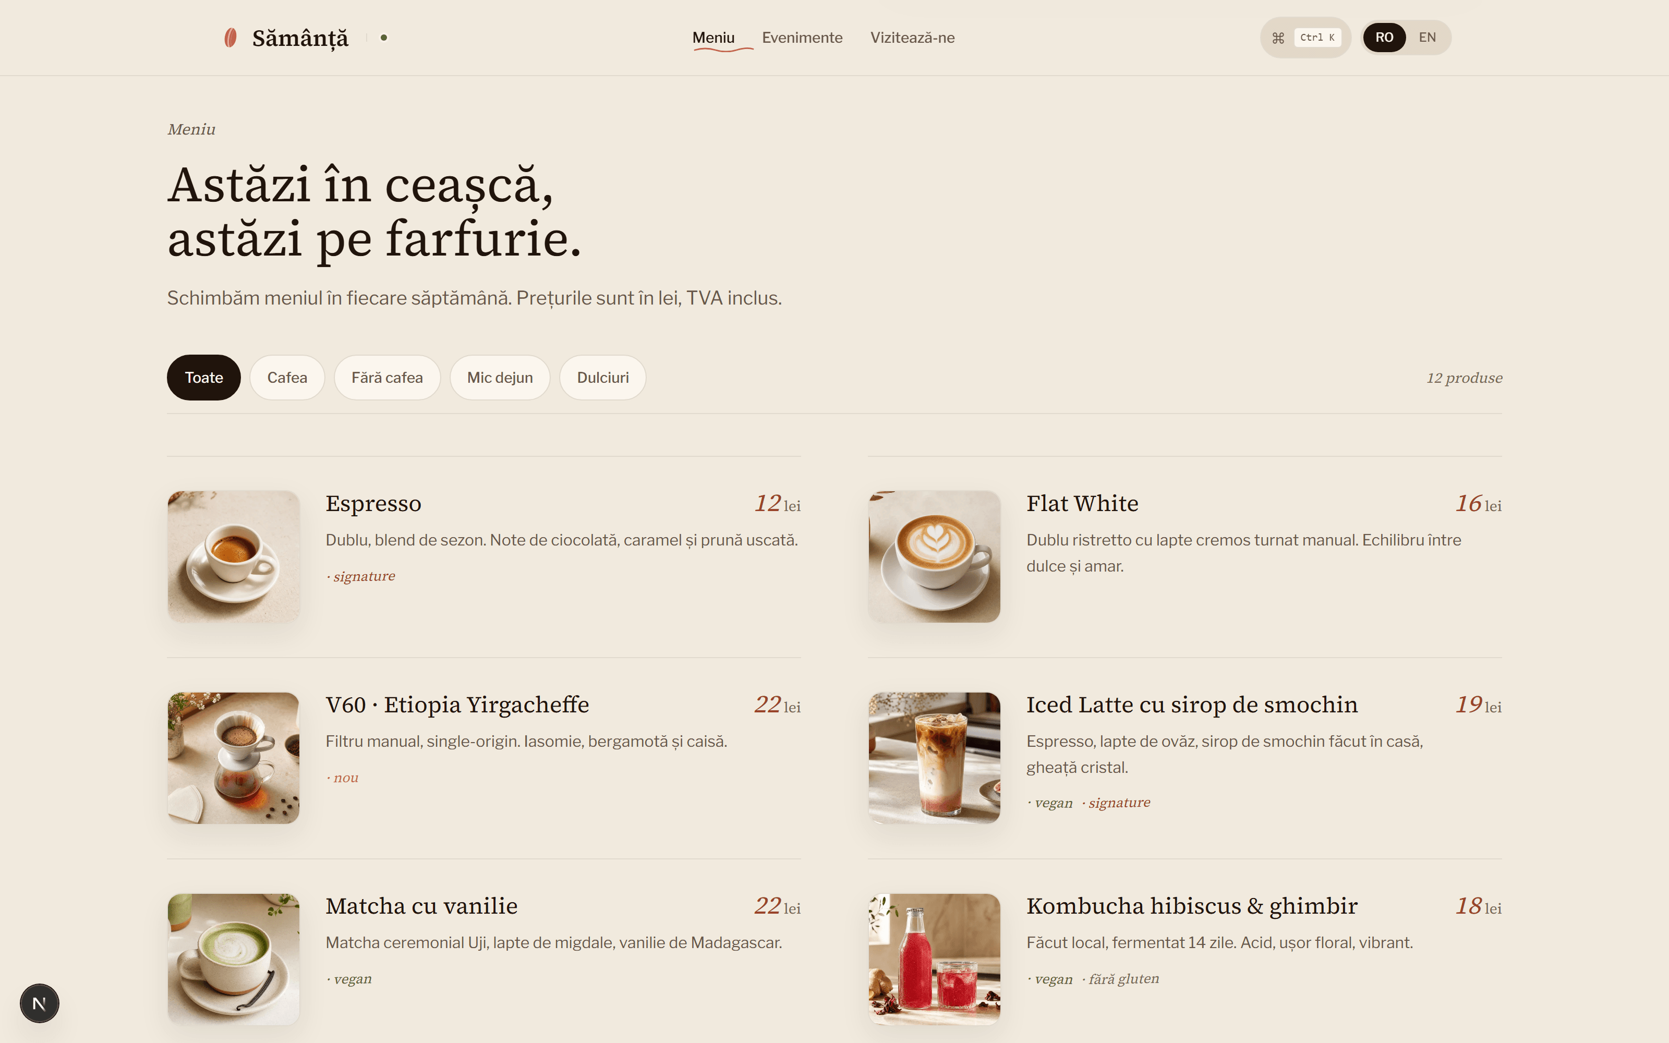1669x1043 pixels.
Task: Click the signature tag under Espresso
Action: tap(361, 577)
